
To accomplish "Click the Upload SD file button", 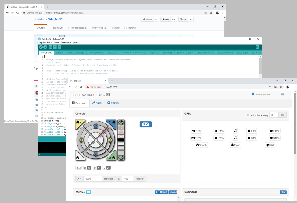I will (x=173, y=192).
